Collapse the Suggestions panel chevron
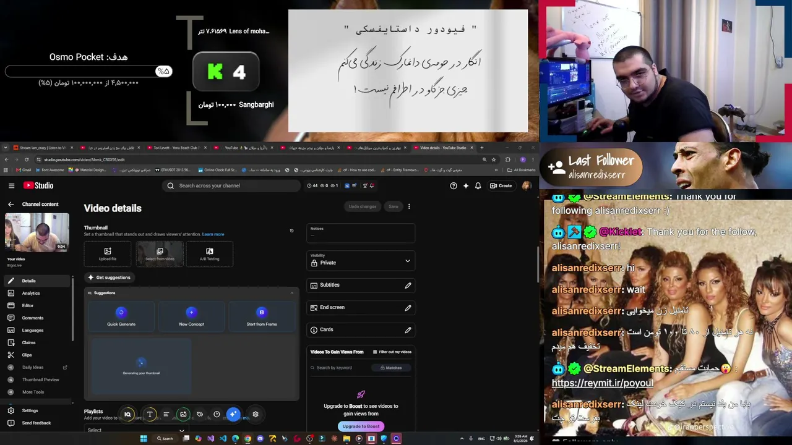Viewport: 792px width, 445px height. [292, 293]
